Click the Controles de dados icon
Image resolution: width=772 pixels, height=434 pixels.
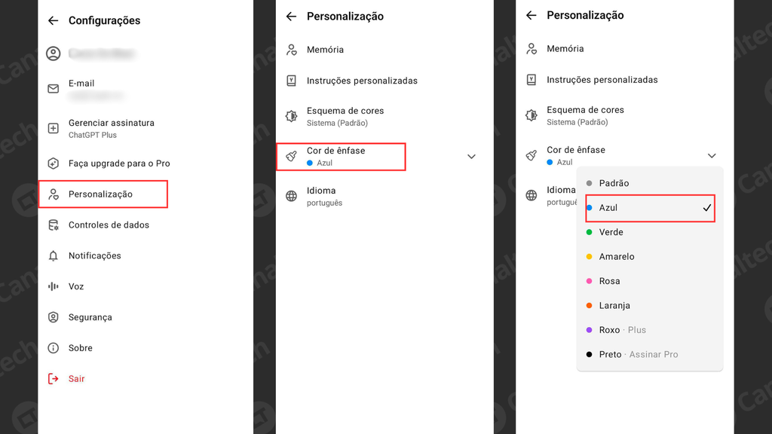pyautogui.click(x=54, y=225)
